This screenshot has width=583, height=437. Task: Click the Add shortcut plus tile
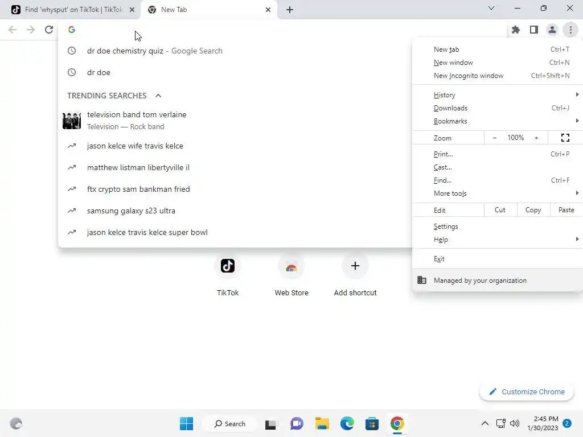[355, 275]
